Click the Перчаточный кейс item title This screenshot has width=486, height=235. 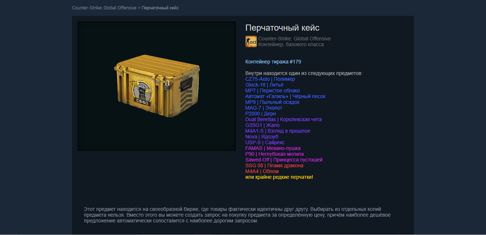click(x=282, y=28)
